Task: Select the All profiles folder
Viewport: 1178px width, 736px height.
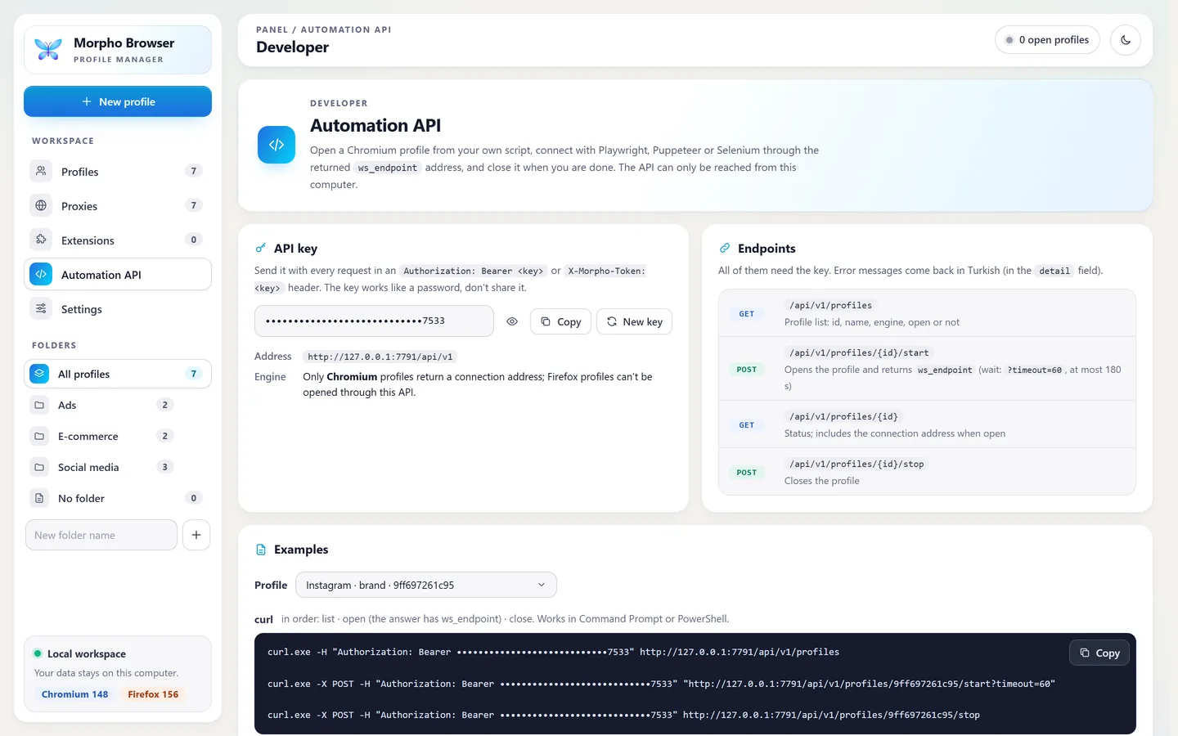Action: pyautogui.click(x=118, y=374)
